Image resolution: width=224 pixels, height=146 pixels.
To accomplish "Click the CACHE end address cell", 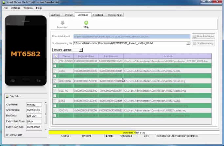I will tap(111, 110).
